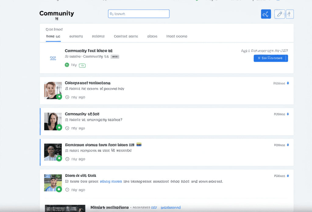This screenshot has width=312, height=212.
Task: Click the flag icon beside third post title
Action: click(x=139, y=145)
